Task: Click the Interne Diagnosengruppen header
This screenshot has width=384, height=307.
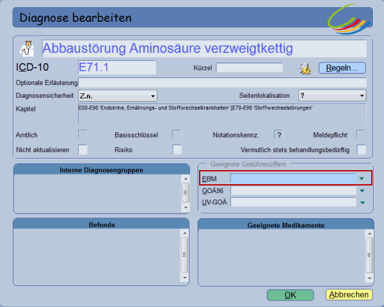Action: click(x=101, y=170)
